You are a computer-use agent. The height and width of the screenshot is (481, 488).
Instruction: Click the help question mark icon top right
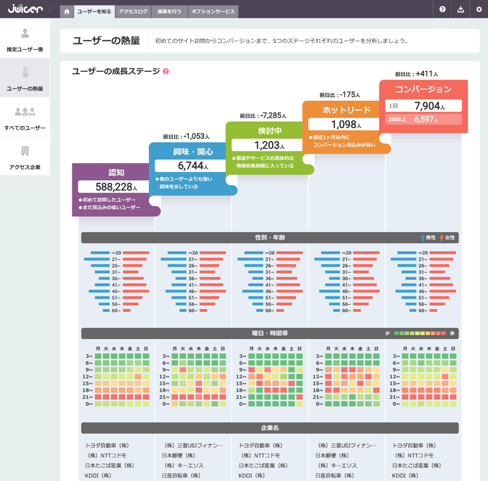coord(442,9)
